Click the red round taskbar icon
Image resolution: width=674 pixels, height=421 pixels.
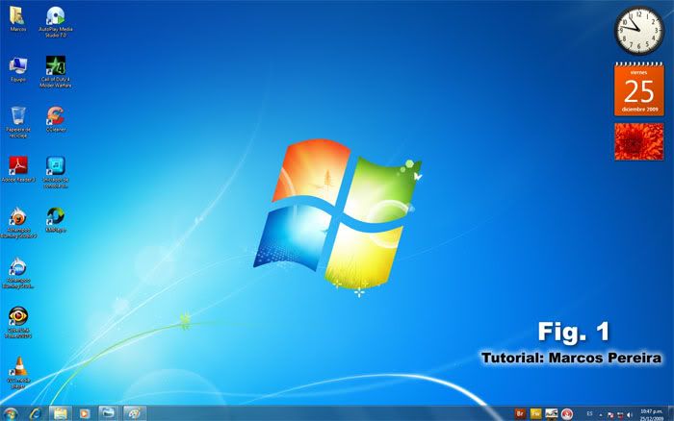click(567, 414)
